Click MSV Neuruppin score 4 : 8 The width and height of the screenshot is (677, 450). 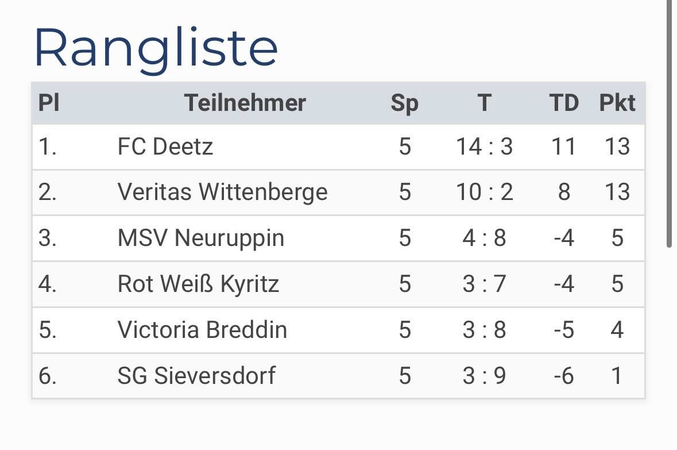click(485, 238)
